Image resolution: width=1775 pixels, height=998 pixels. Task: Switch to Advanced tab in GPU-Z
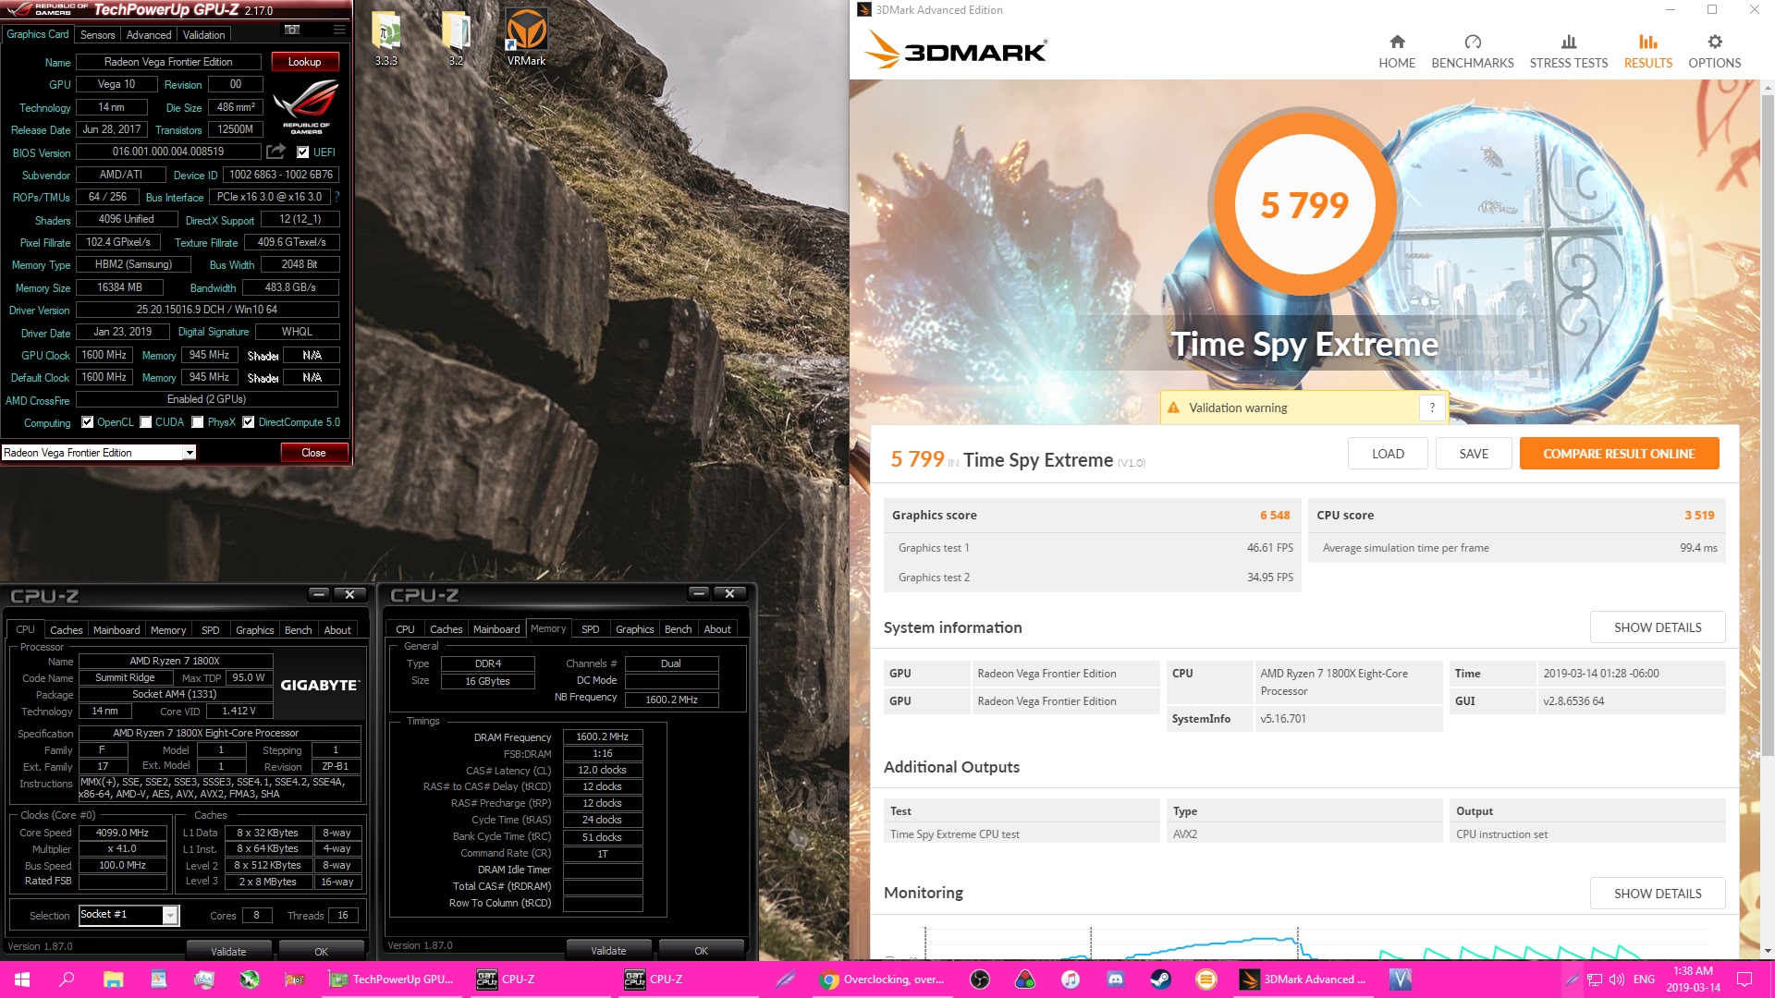(149, 35)
